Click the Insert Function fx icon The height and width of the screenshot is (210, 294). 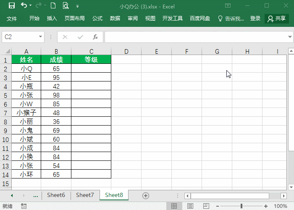click(95, 37)
